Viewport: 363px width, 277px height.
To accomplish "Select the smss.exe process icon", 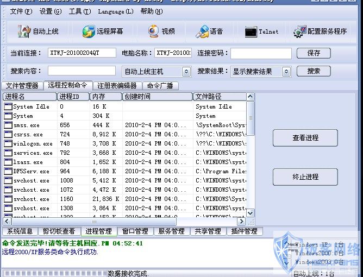I will (8, 125).
